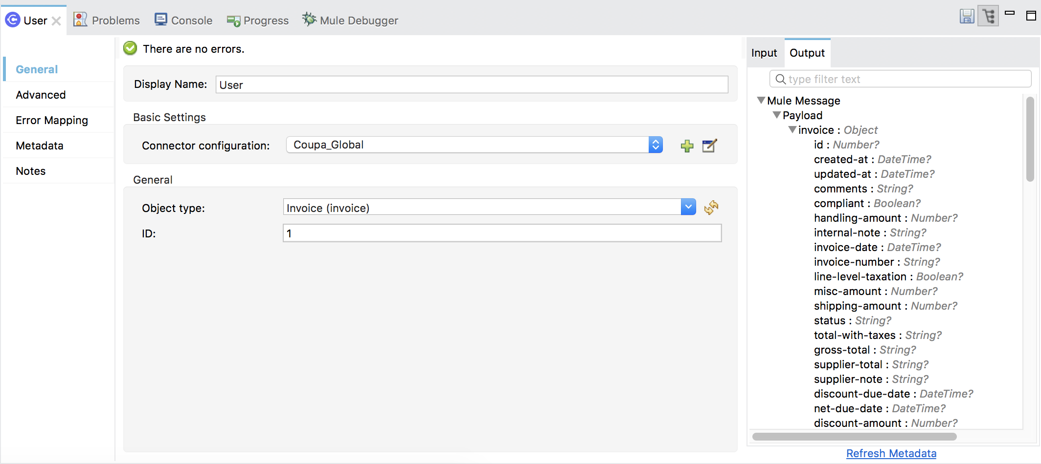Select status : String? row

tap(853, 320)
